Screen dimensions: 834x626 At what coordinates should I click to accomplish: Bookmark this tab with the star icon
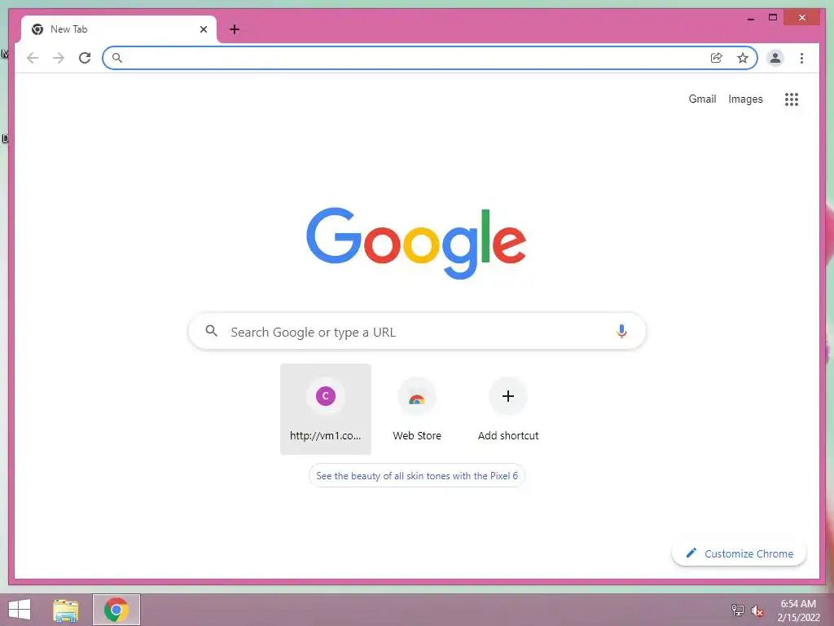click(743, 58)
